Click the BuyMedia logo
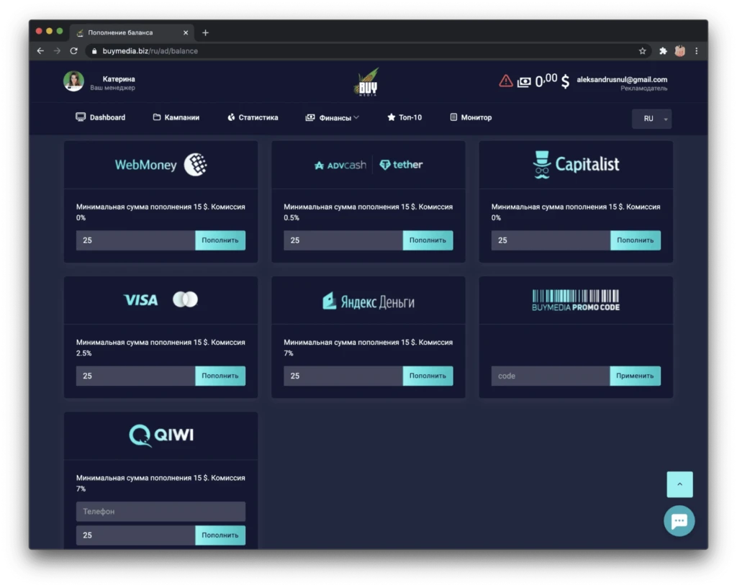The image size is (737, 588). click(x=367, y=82)
